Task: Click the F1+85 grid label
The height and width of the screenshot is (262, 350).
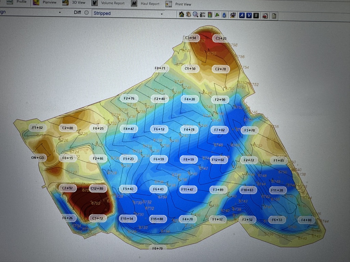Action: point(279,160)
